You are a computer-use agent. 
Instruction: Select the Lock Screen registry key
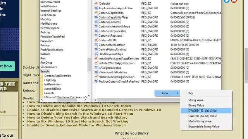click(48, 15)
